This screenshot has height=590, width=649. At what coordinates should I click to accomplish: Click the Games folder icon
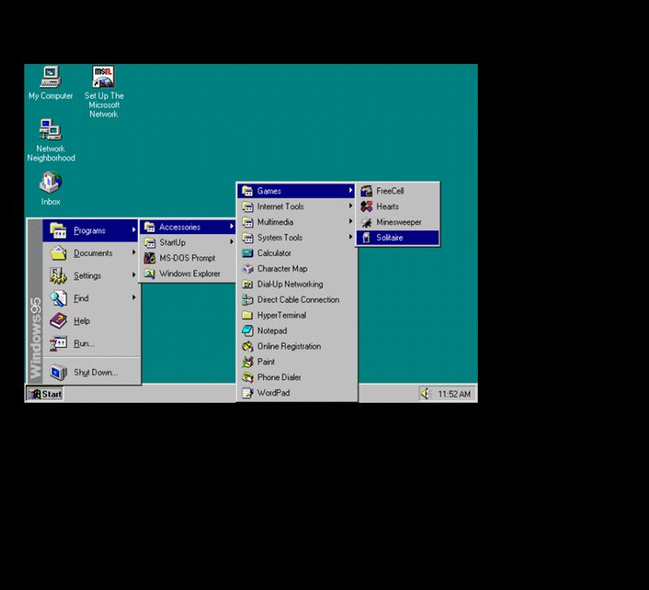247,191
